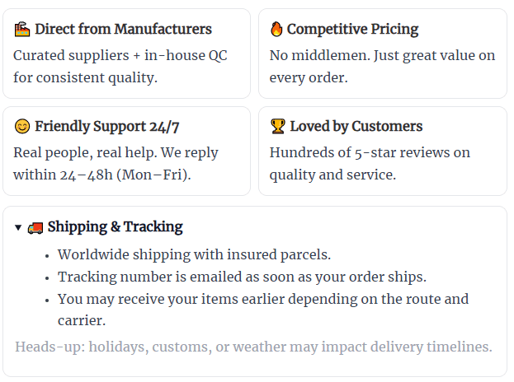Click the Friendly Support 24/7 heading
This screenshot has width=514, height=382.
pos(107,127)
